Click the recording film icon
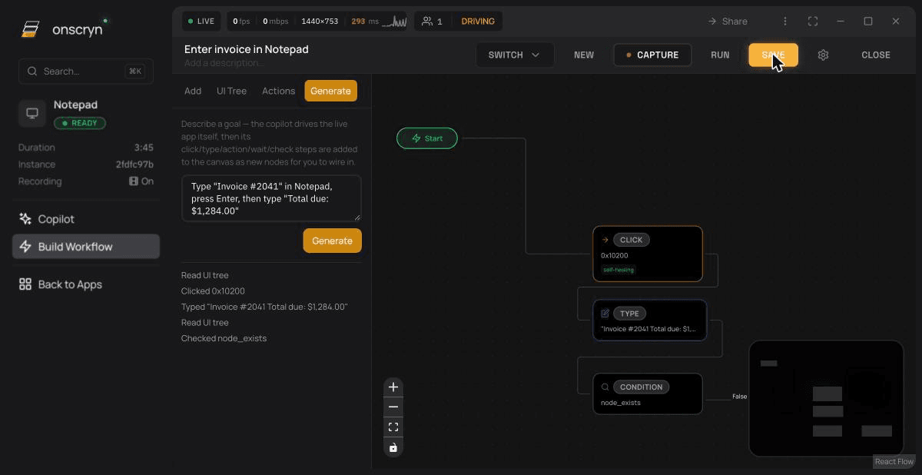Viewport: 922px width, 475px height. [x=134, y=181]
